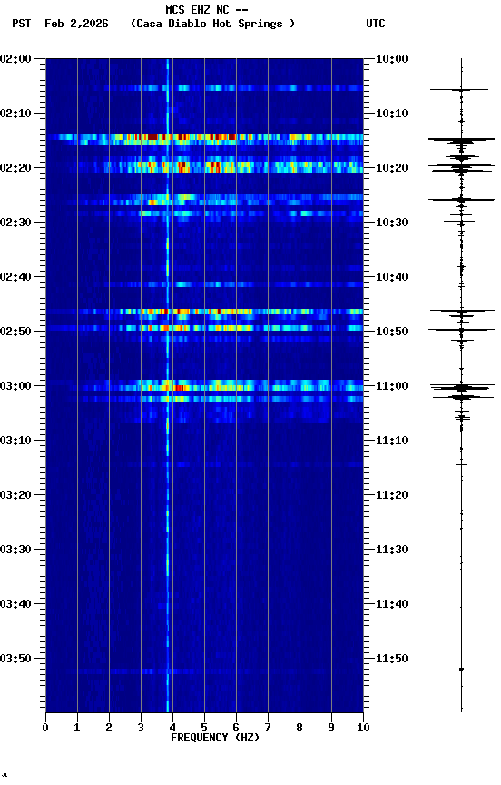The image size is (501, 785).
Task: Click the 'PST' timezone label
Action: coord(22,24)
